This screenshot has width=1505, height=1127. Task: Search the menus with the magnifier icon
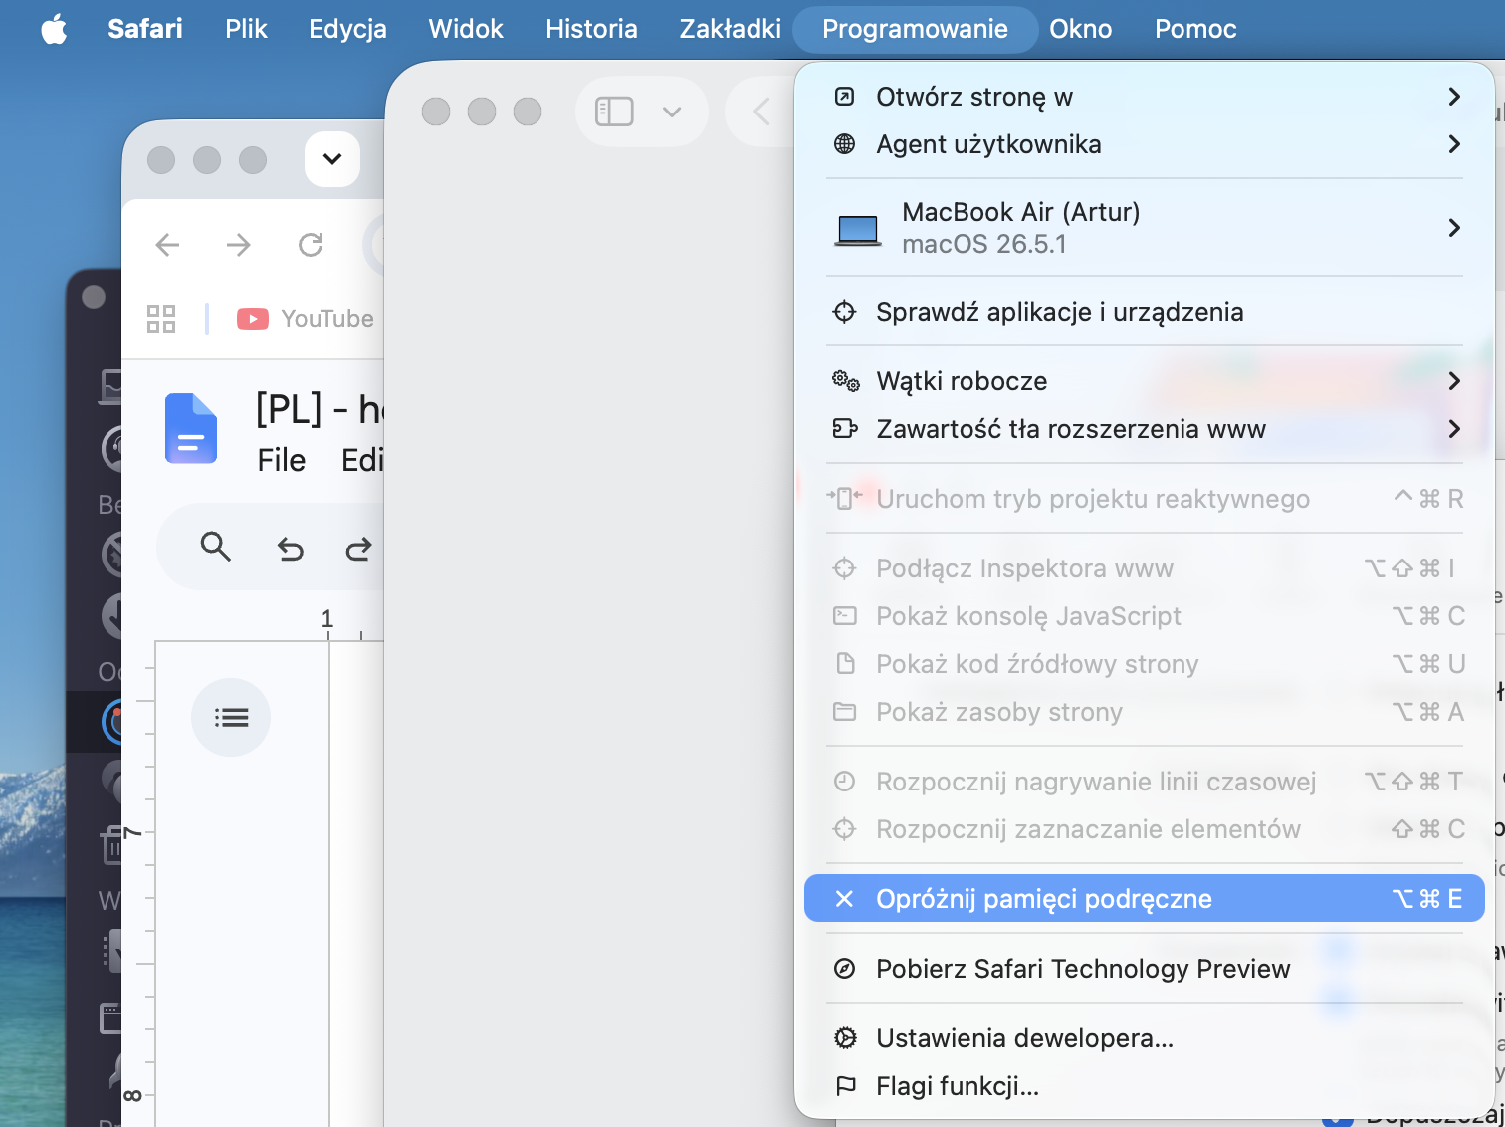point(216,547)
